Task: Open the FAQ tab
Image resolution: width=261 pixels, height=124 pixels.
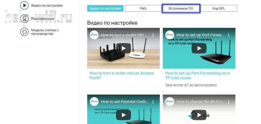Action: point(143,8)
